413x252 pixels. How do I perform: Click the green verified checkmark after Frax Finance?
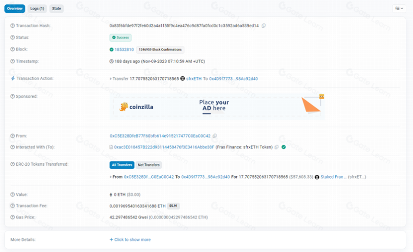pyautogui.click(x=284, y=147)
